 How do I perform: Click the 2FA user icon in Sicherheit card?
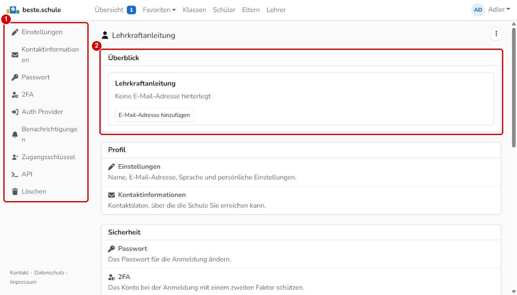[x=111, y=277]
